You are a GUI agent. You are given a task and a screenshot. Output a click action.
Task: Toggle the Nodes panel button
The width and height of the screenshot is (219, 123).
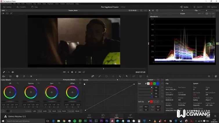coord(184,7)
